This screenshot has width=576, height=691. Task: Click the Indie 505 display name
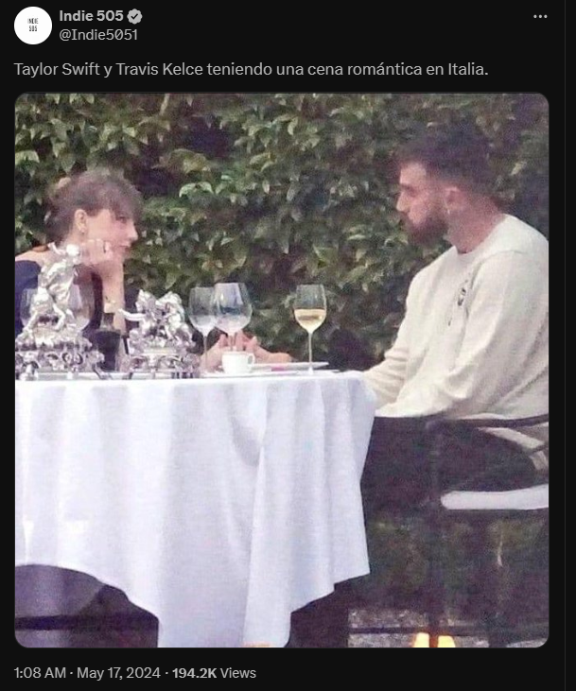point(92,16)
